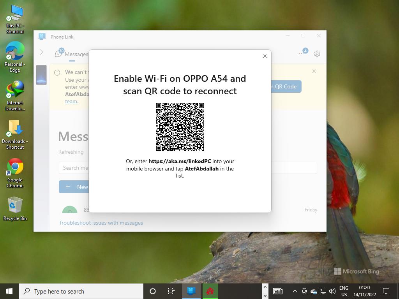Open Phone Link settings gear

[317, 54]
